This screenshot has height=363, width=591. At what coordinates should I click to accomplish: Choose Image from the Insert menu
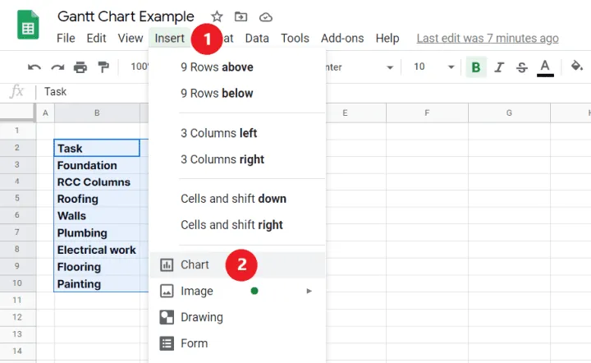[237, 291]
